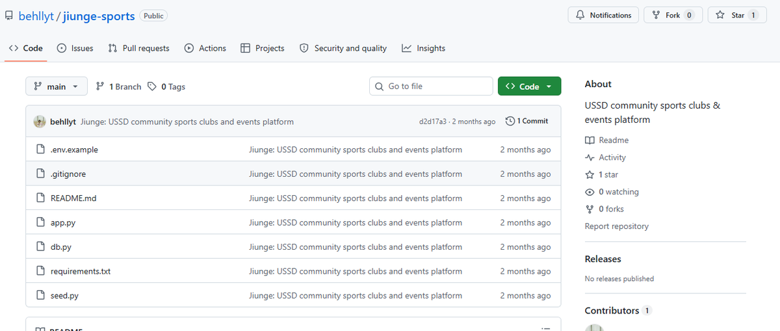Open the Releases heading link
The height and width of the screenshot is (331, 780).
pos(603,259)
